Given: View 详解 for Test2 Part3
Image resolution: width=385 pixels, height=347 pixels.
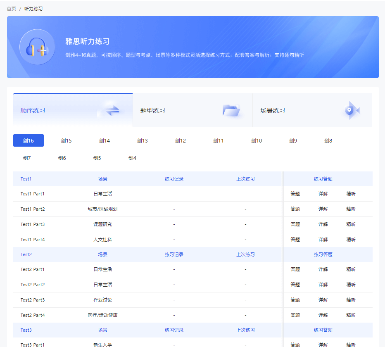Looking at the screenshot, I should coord(323,300).
